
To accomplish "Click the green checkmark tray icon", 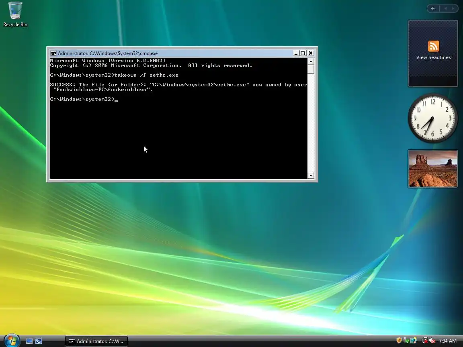I will [x=406, y=341].
